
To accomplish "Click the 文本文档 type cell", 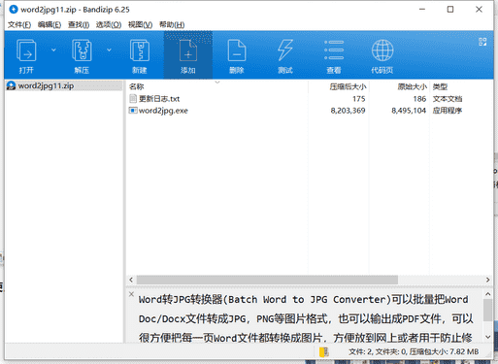I will pos(448,99).
